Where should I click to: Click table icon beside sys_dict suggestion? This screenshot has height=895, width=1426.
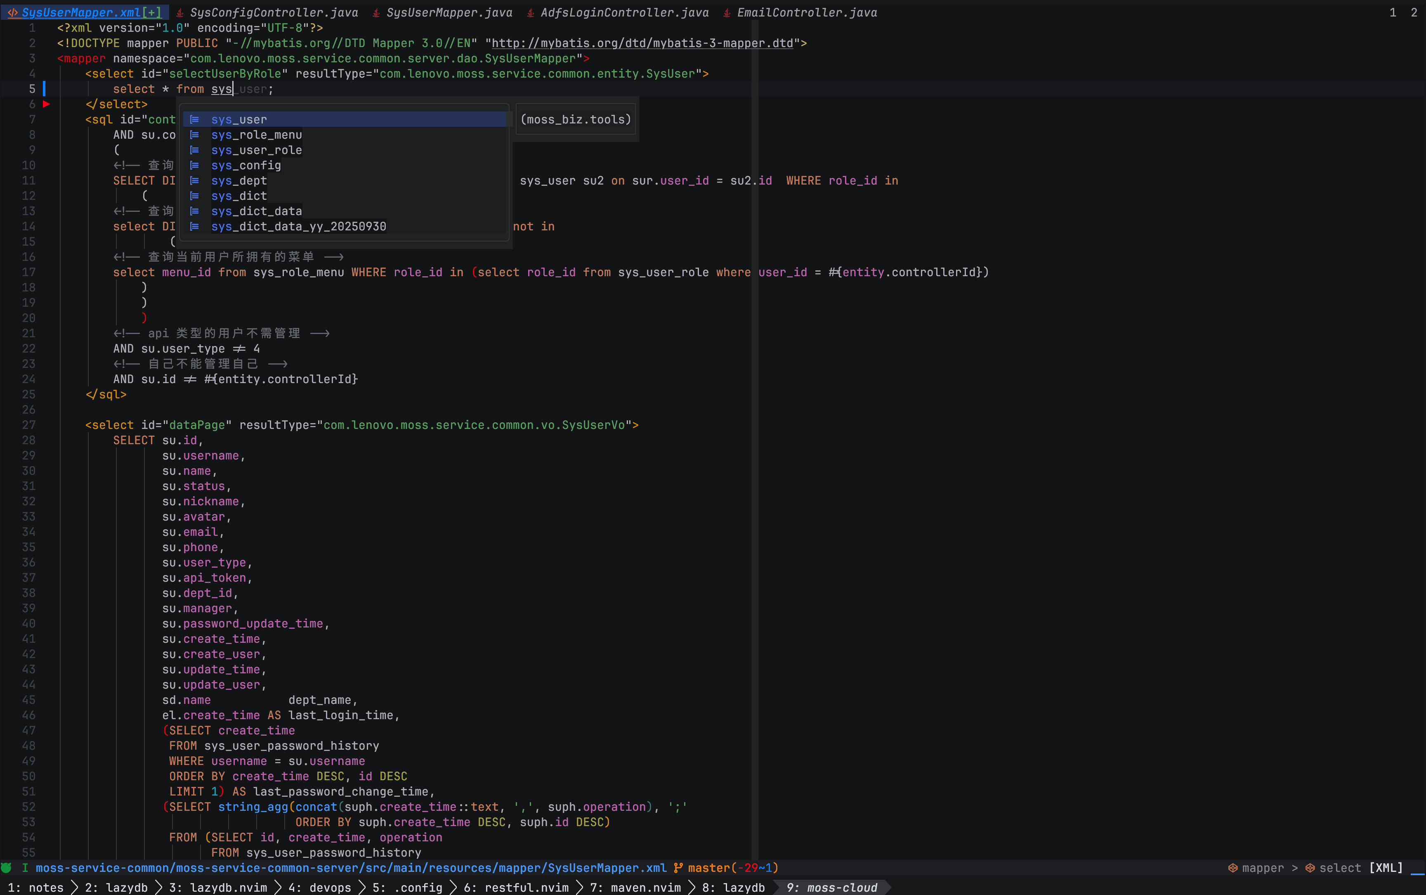(194, 196)
